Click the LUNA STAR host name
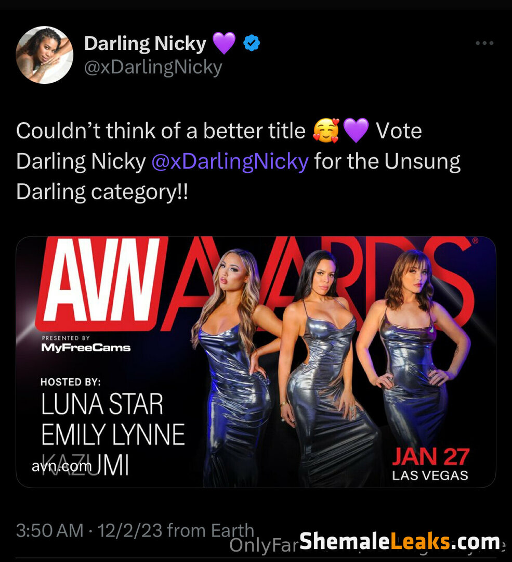The image size is (512, 562). point(102,404)
